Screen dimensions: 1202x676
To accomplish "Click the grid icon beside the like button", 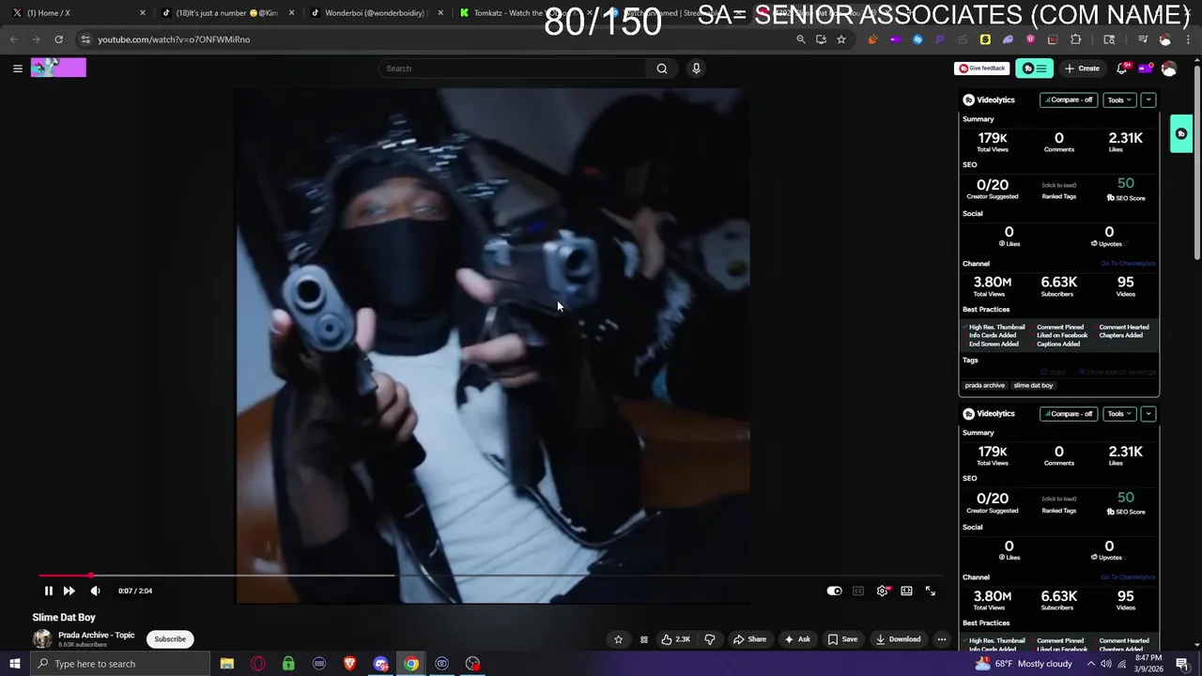I will (644, 639).
